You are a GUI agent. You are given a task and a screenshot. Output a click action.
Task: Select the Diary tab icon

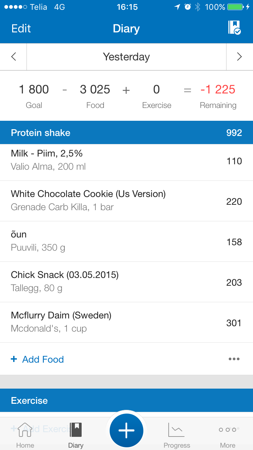[x=76, y=435]
